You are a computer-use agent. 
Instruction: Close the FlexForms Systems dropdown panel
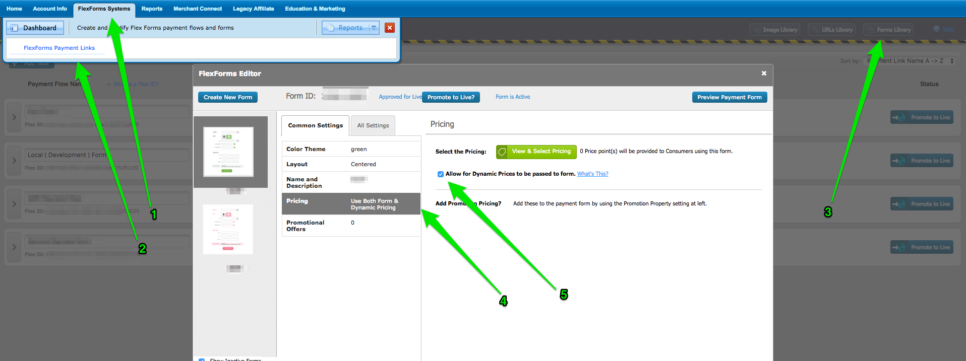tap(390, 28)
